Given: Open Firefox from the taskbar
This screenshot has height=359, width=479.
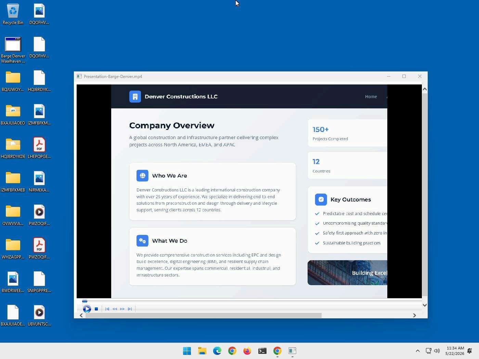Looking at the screenshot, I should [x=247, y=351].
